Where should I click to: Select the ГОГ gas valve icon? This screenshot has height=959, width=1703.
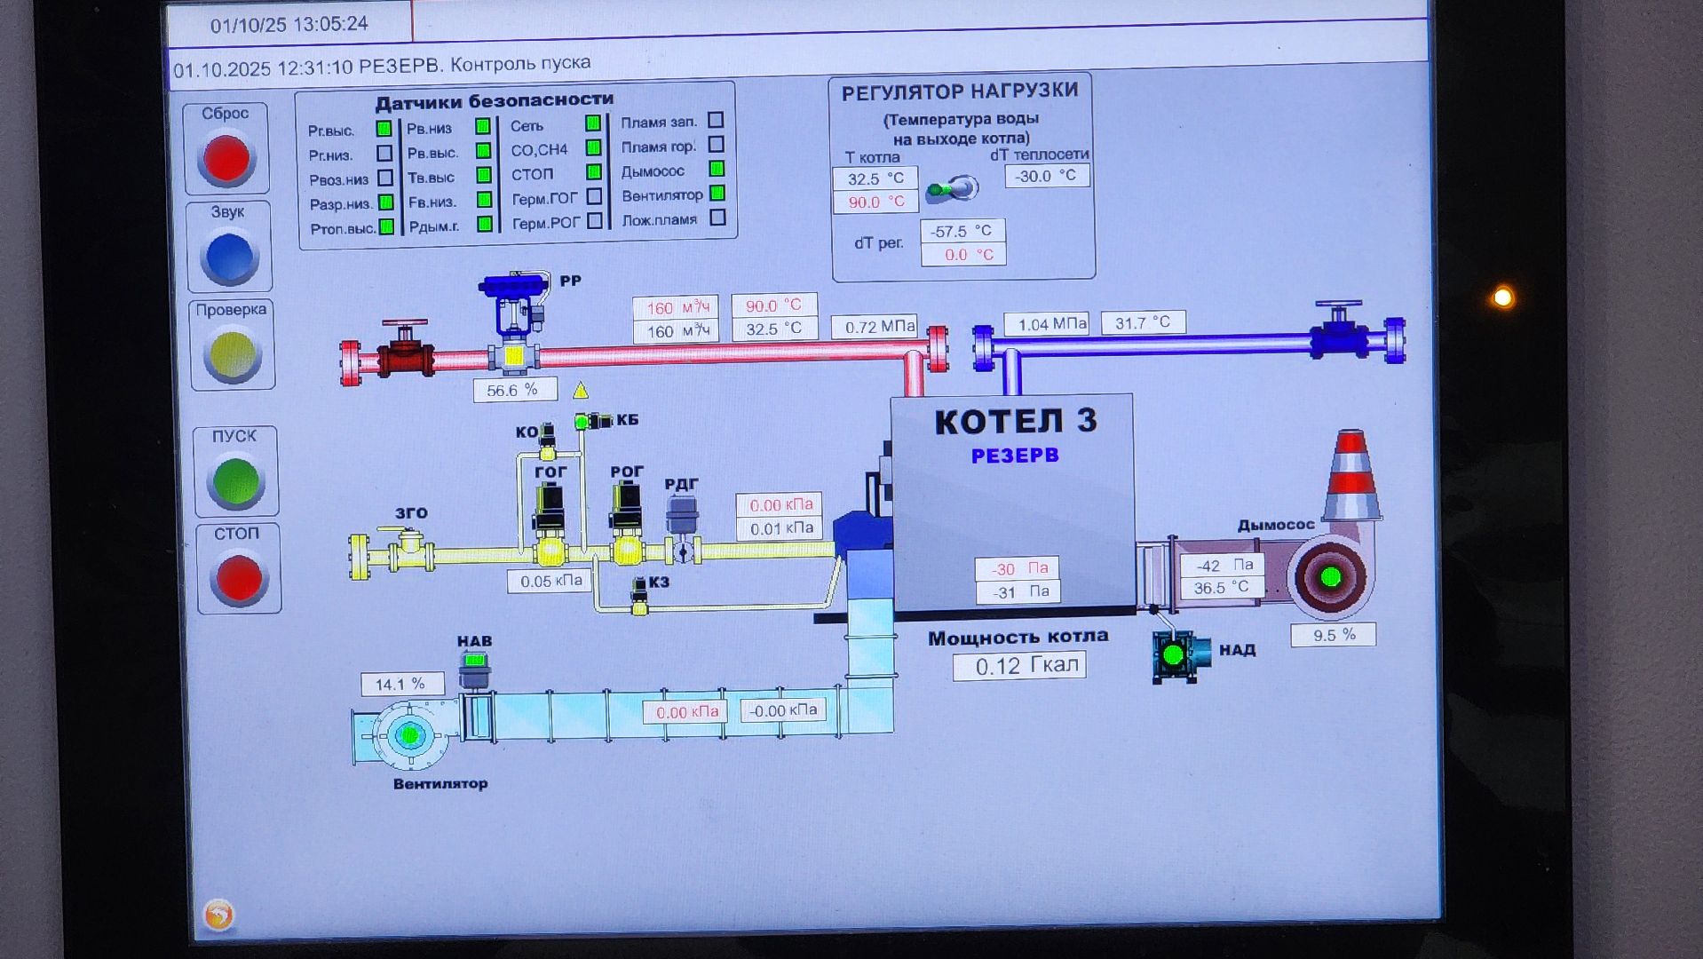[x=550, y=524]
